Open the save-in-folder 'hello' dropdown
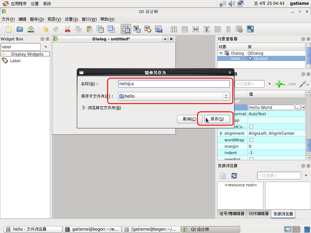This screenshot has width=311, height=233. [x=174, y=96]
